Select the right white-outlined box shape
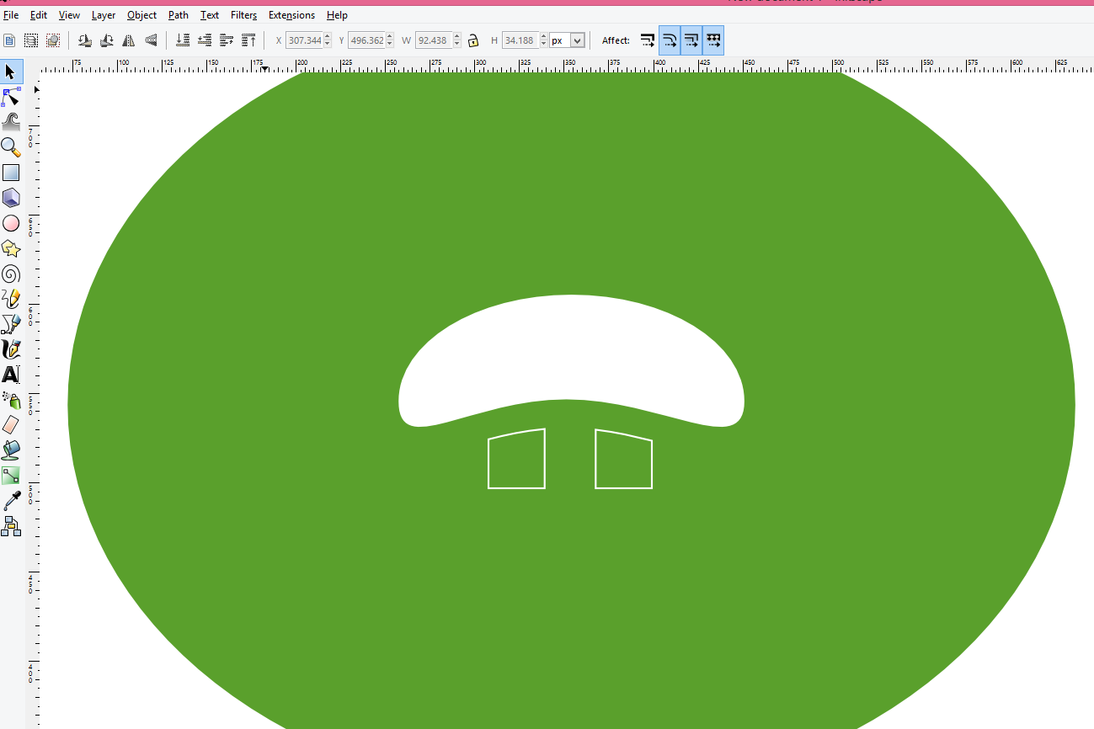1094x729 pixels. 624,460
